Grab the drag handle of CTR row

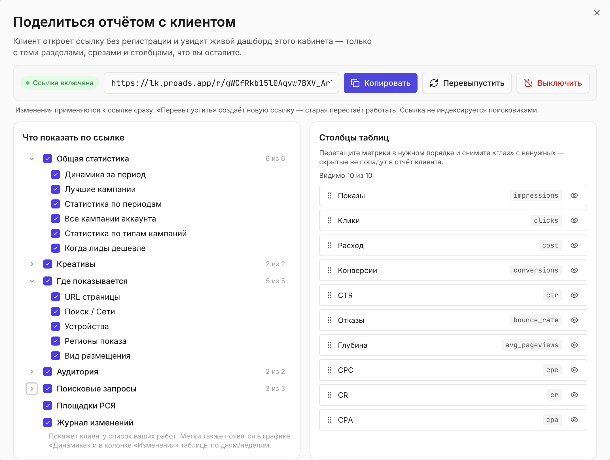[x=329, y=295]
